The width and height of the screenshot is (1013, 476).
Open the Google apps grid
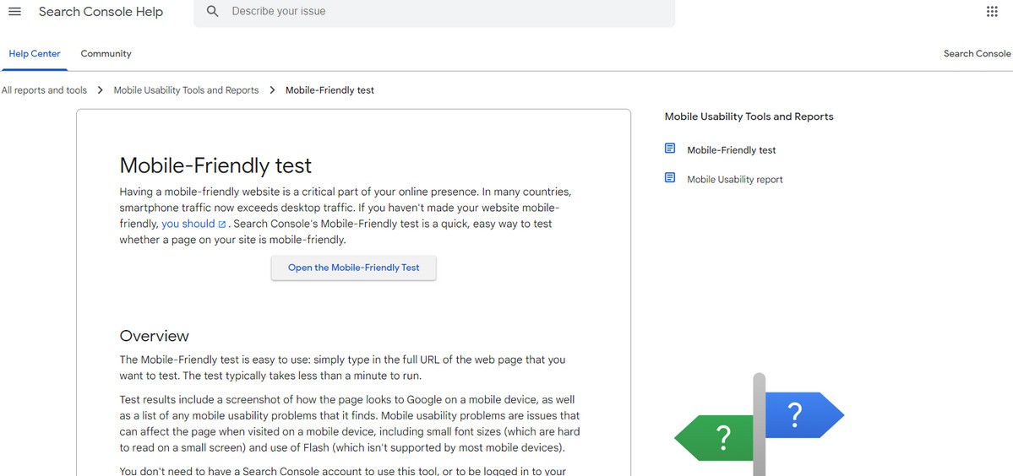(x=992, y=12)
